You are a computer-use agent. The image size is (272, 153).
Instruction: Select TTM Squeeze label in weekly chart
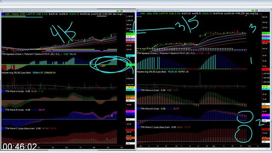tap(32, 54)
